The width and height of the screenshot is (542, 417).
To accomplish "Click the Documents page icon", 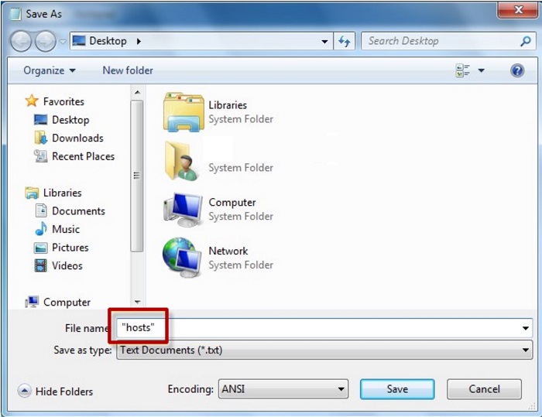I will [41, 210].
